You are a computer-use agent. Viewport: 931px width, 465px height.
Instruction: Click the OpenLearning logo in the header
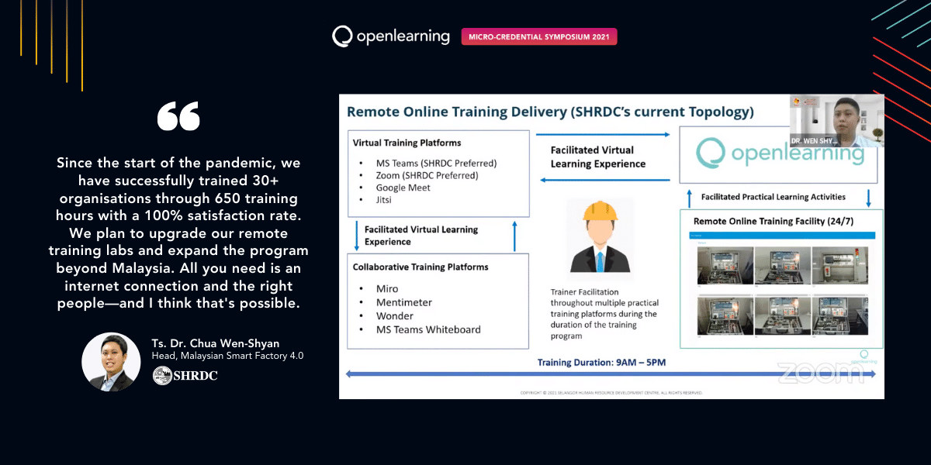pos(390,36)
